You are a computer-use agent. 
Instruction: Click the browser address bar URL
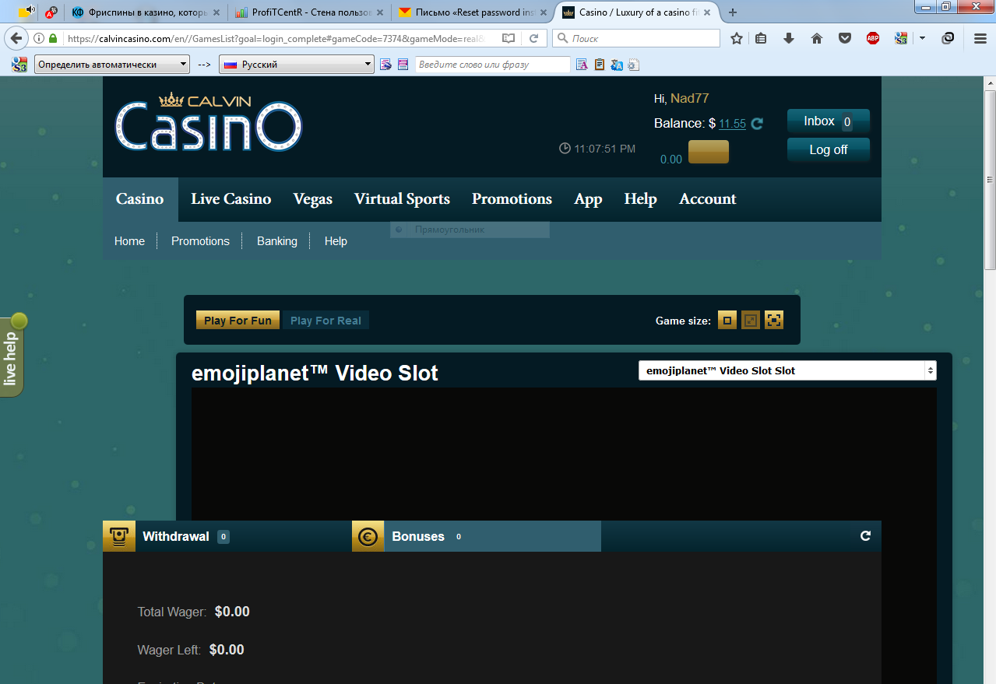tap(276, 38)
